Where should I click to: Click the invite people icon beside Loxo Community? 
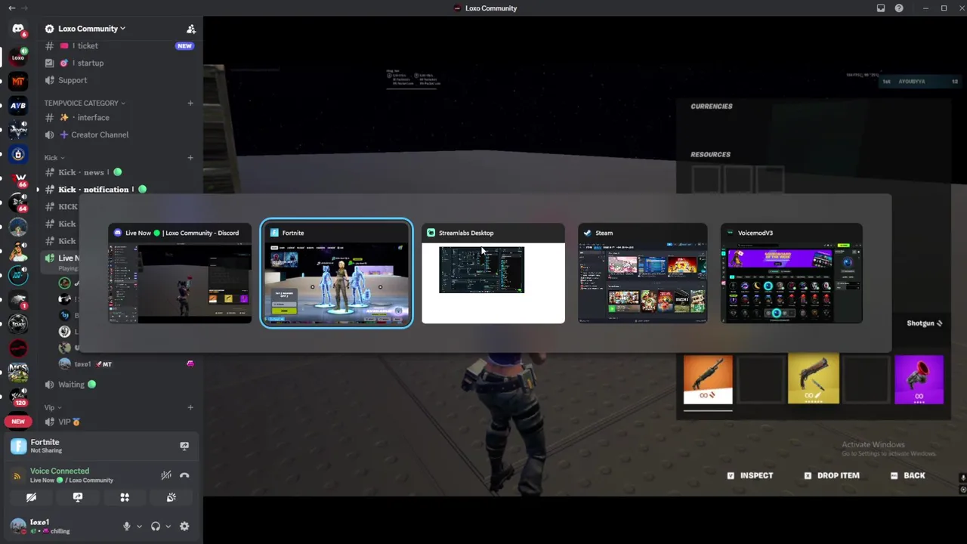click(x=190, y=29)
